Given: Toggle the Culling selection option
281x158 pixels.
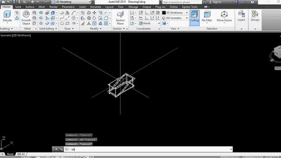Looking at the screenshot, I should (195, 18).
